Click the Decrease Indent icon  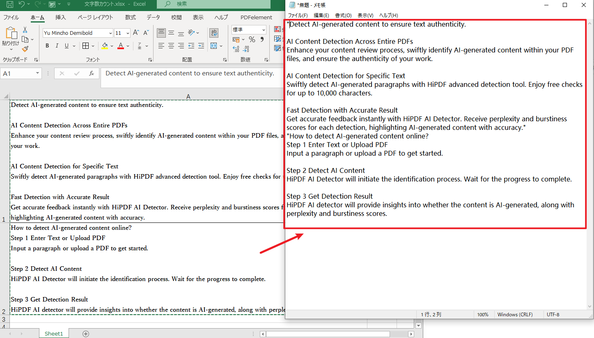click(191, 46)
